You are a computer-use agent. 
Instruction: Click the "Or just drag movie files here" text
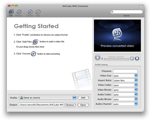click(x=30, y=47)
